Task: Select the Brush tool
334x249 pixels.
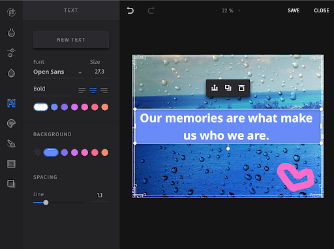Action: pos(11,143)
